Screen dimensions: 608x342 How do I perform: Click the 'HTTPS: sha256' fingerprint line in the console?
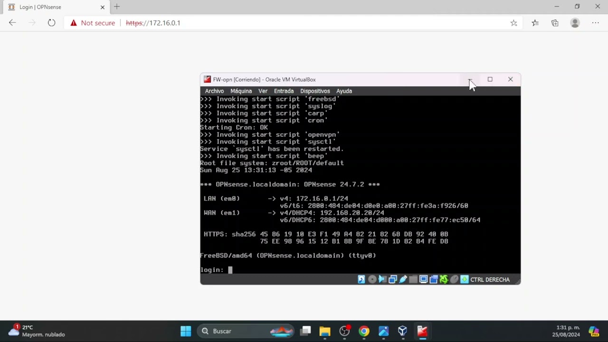326,234
